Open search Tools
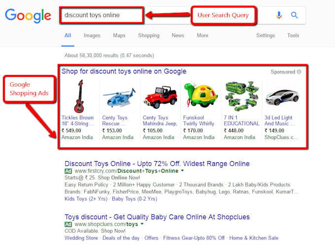335x246 pixels. coord(293,35)
